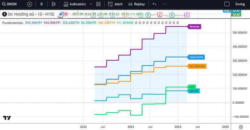This screenshot has width=250, height=130.
Task: Undo the last chart action
Action: [154, 4]
